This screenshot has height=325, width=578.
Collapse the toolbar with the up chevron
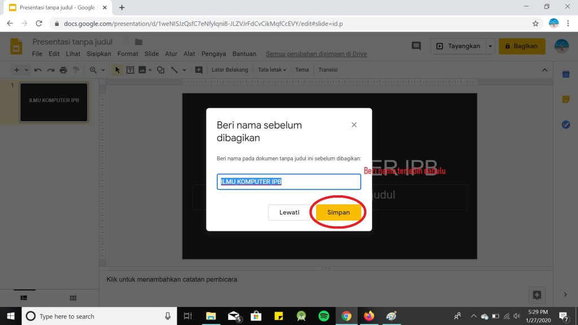544,70
